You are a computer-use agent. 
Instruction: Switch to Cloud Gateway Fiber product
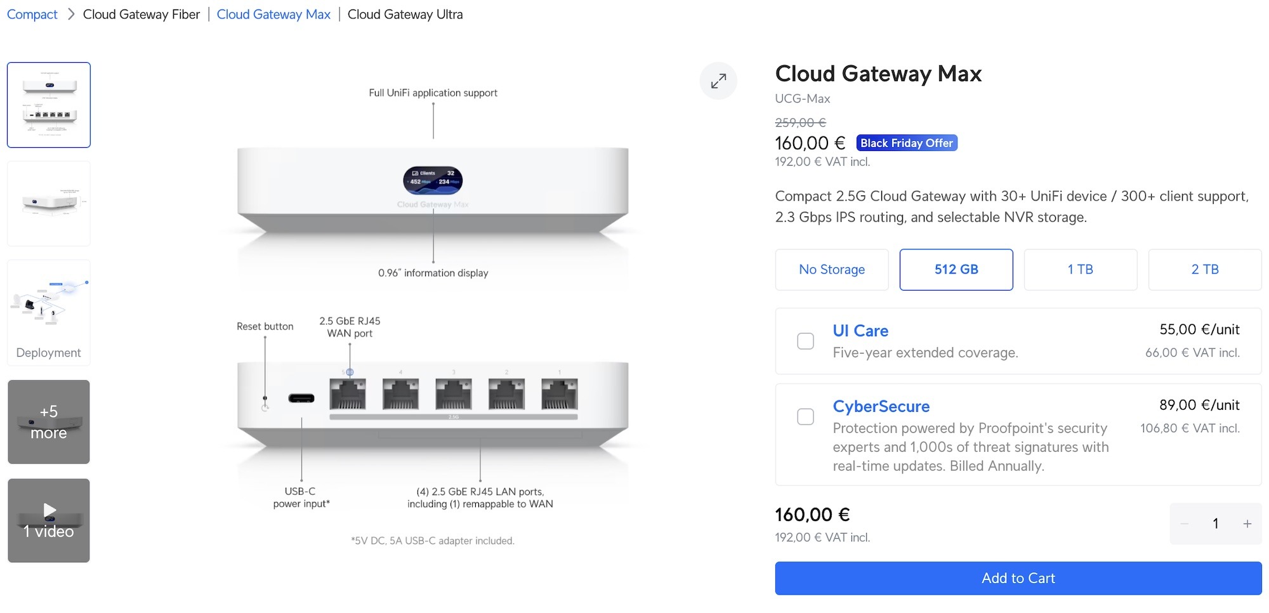pos(141,15)
